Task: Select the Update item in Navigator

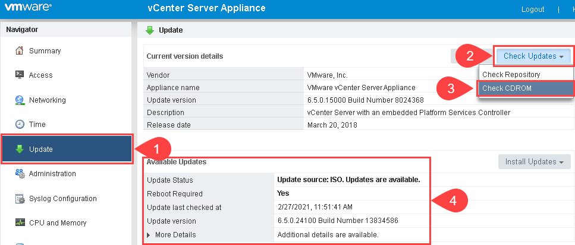Action: pos(67,149)
